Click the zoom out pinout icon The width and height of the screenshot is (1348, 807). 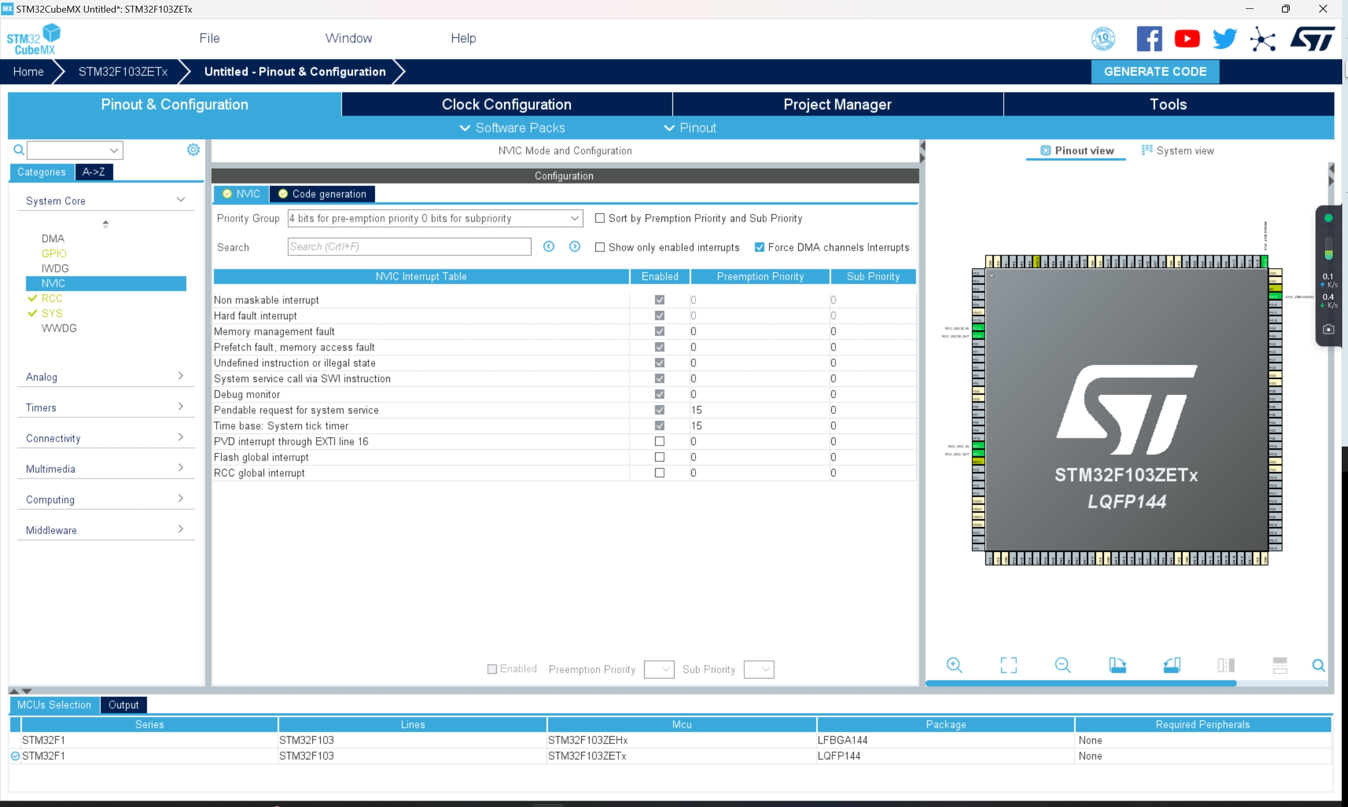point(1062,665)
